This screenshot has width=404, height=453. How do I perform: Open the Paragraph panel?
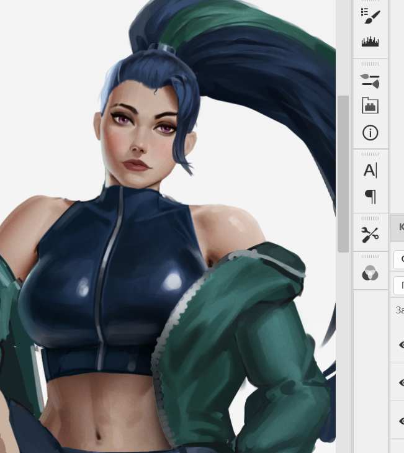pyautogui.click(x=370, y=197)
